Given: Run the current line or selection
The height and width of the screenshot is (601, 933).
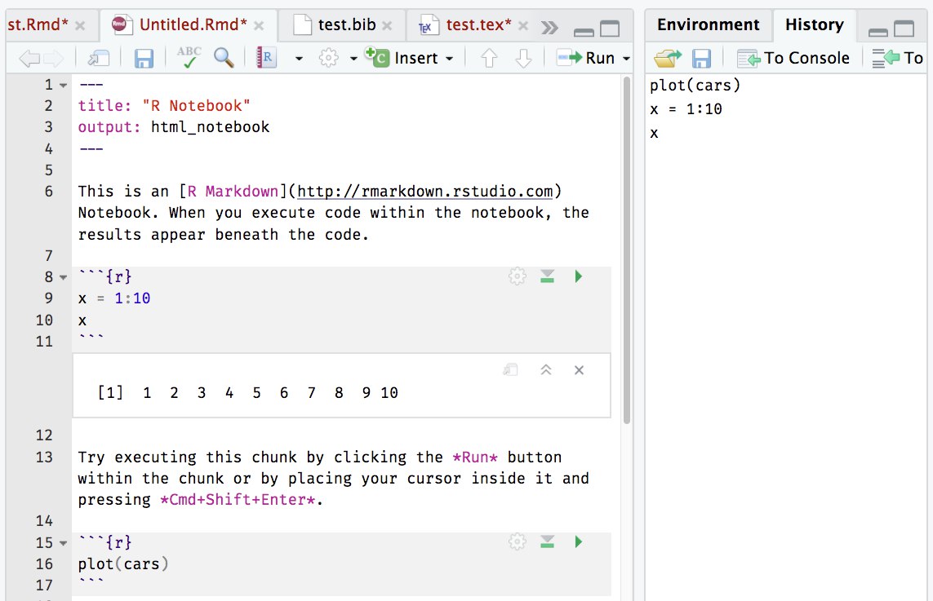Looking at the screenshot, I should (585, 58).
